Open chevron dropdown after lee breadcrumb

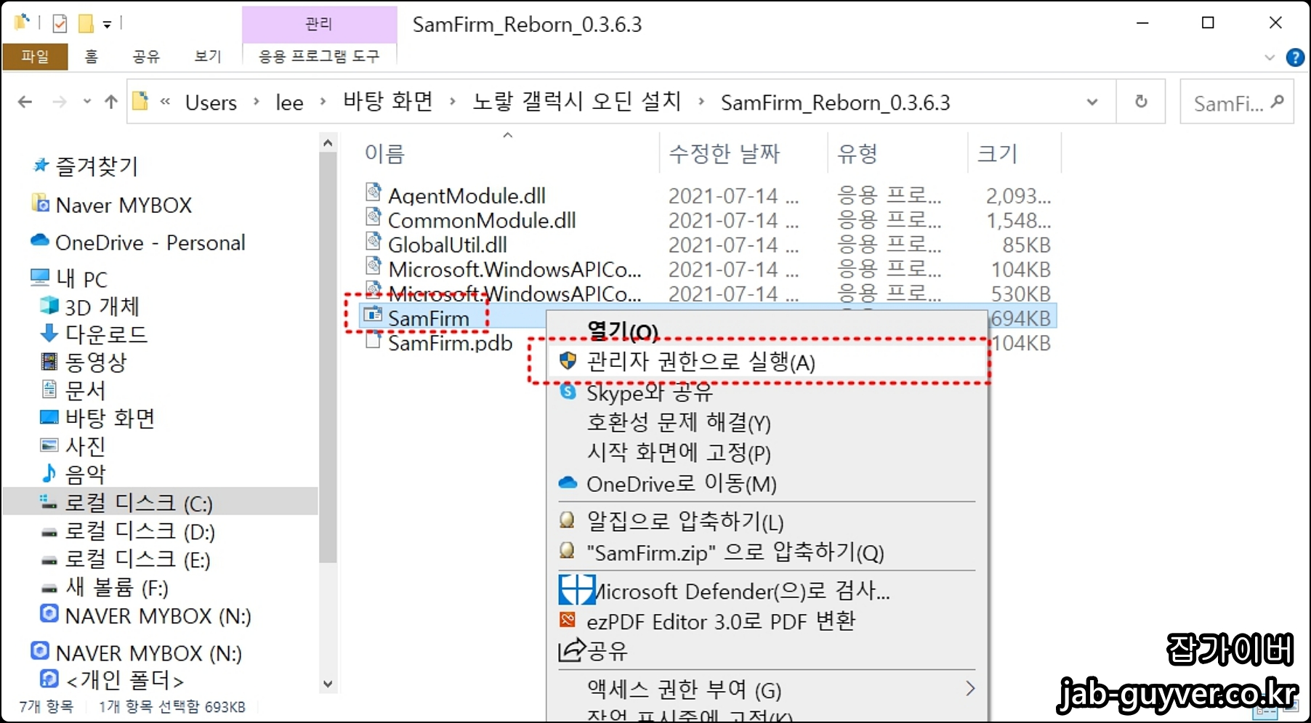(x=323, y=102)
